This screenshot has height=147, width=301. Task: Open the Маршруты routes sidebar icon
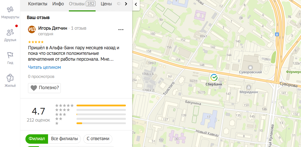10,9
